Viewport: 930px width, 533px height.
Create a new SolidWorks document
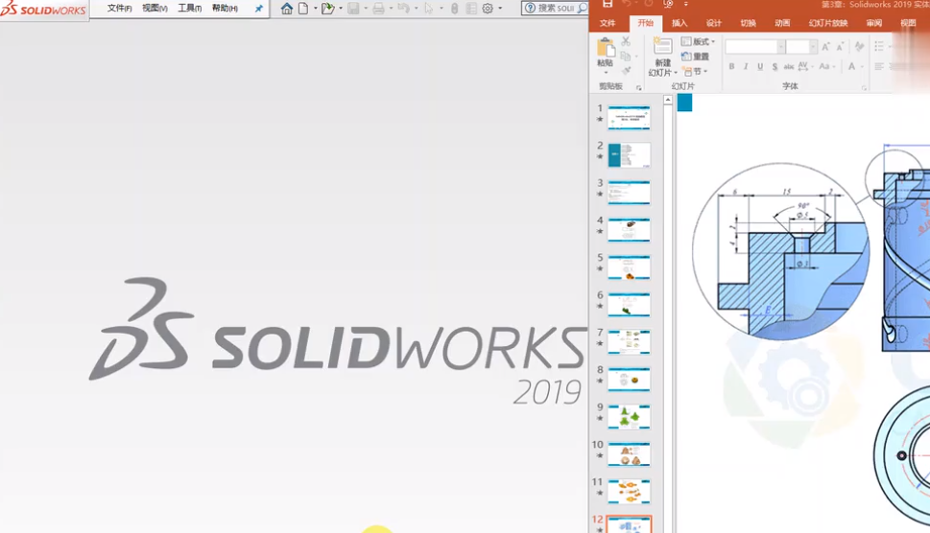(x=303, y=9)
